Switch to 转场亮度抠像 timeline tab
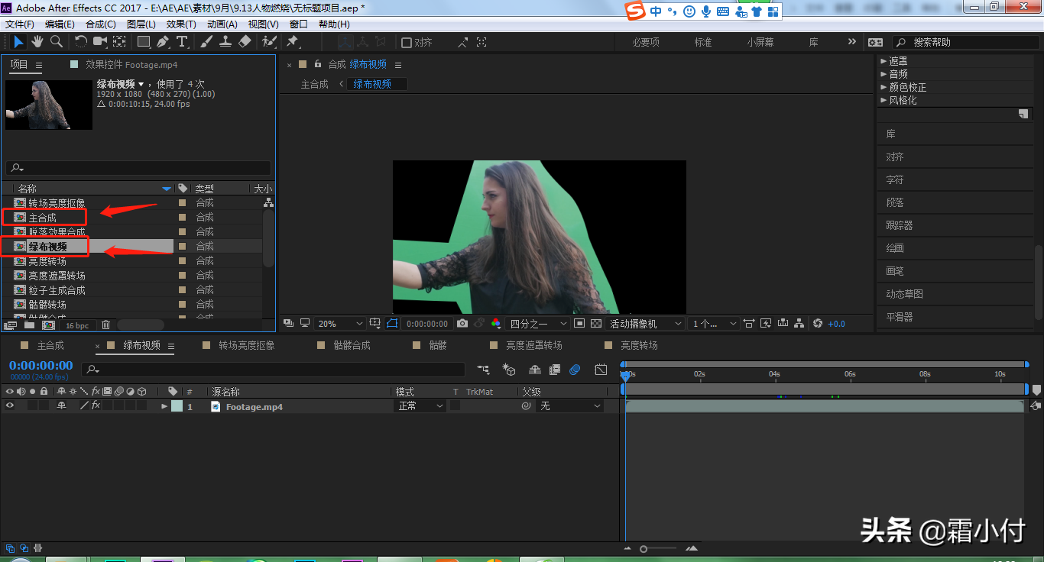Screen dimensions: 1044x562 pyautogui.click(x=246, y=345)
